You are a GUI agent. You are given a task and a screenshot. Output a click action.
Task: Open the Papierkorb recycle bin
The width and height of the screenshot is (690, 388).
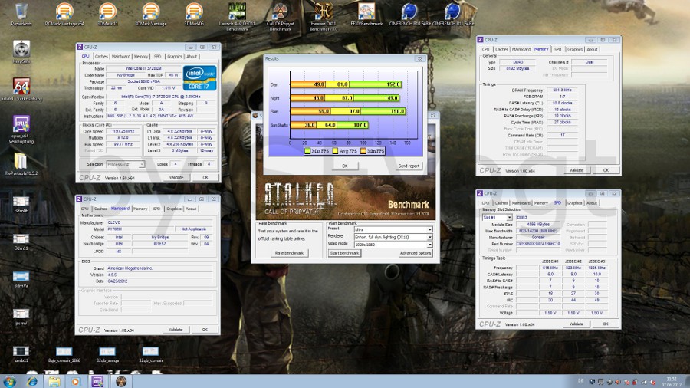click(x=21, y=12)
